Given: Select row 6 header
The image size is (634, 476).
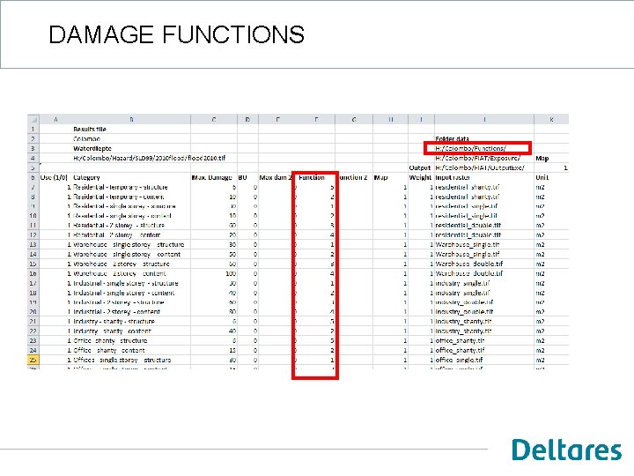Looking at the screenshot, I should point(33,177).
